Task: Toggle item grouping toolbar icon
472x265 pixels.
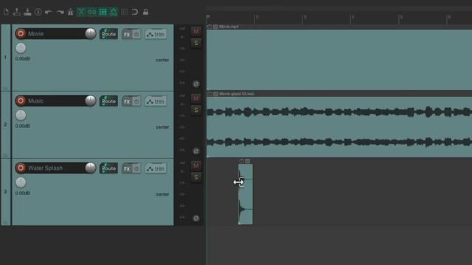Action: [91, 12]
